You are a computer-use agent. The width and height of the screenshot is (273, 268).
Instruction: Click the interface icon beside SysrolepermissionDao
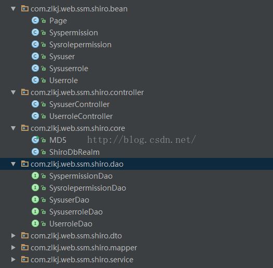point(35,187)
